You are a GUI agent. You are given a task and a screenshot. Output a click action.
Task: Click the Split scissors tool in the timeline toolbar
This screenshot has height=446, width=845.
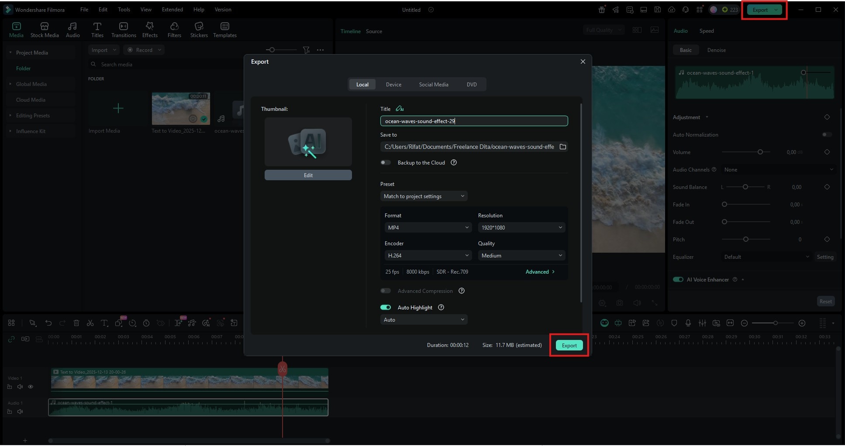tap(90, 323)
